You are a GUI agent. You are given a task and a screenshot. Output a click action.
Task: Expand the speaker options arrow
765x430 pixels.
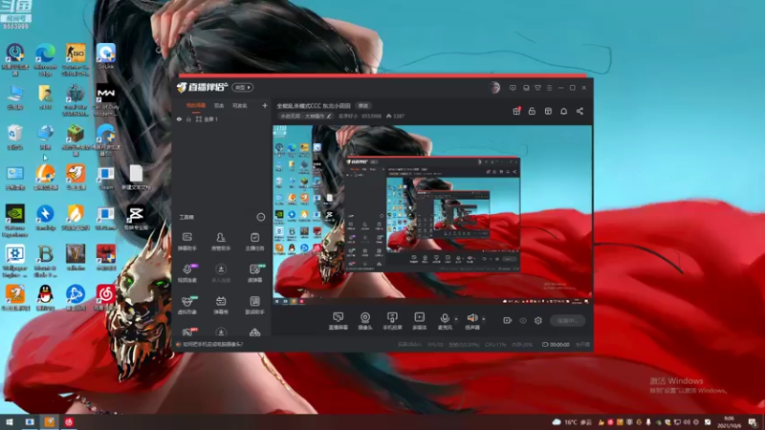(x=484, y=319)
